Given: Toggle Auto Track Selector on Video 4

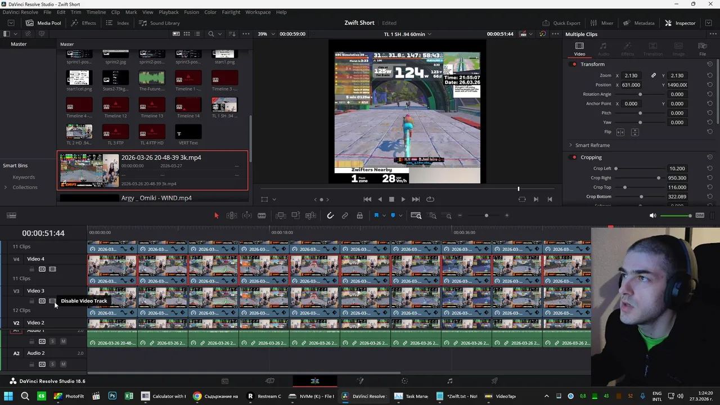Looking at the screenshot, I should pyautogui.click(x=42, y=269).
